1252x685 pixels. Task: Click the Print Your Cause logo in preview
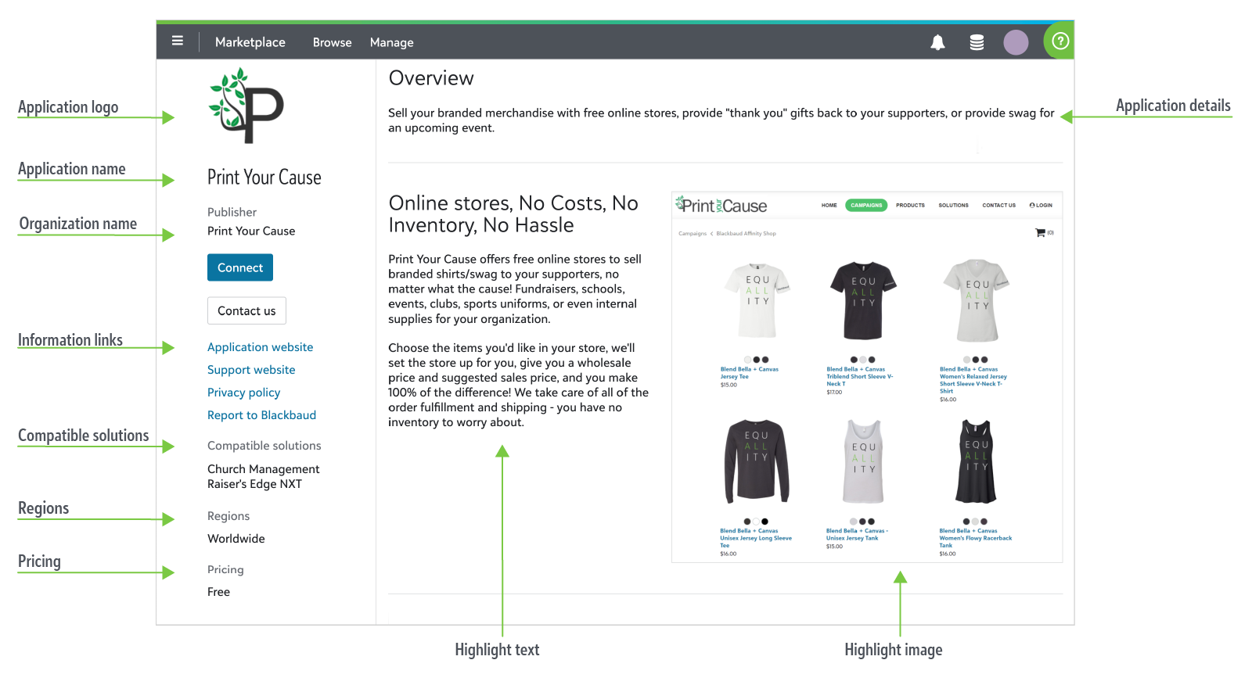click(721, 206)
